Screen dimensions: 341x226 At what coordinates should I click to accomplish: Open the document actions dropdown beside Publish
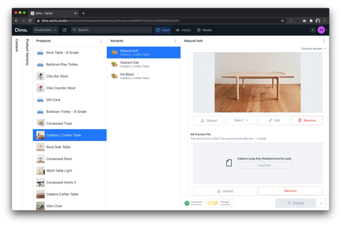click(x=321, y=203)
